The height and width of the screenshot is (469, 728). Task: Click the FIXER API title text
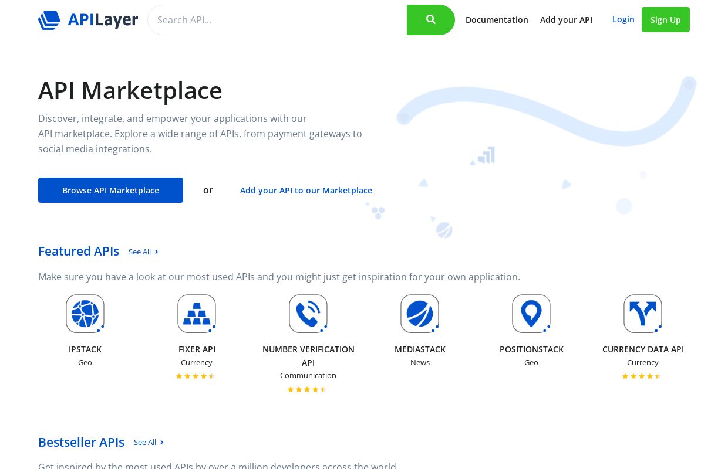[x=197, y=349]
